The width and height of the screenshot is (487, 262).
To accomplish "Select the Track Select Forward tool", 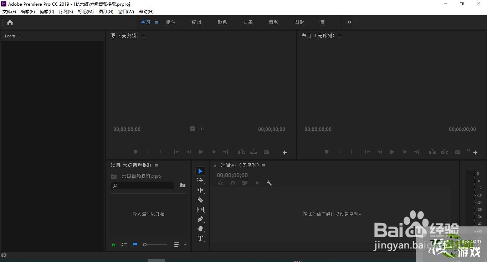I will point(200,180).
